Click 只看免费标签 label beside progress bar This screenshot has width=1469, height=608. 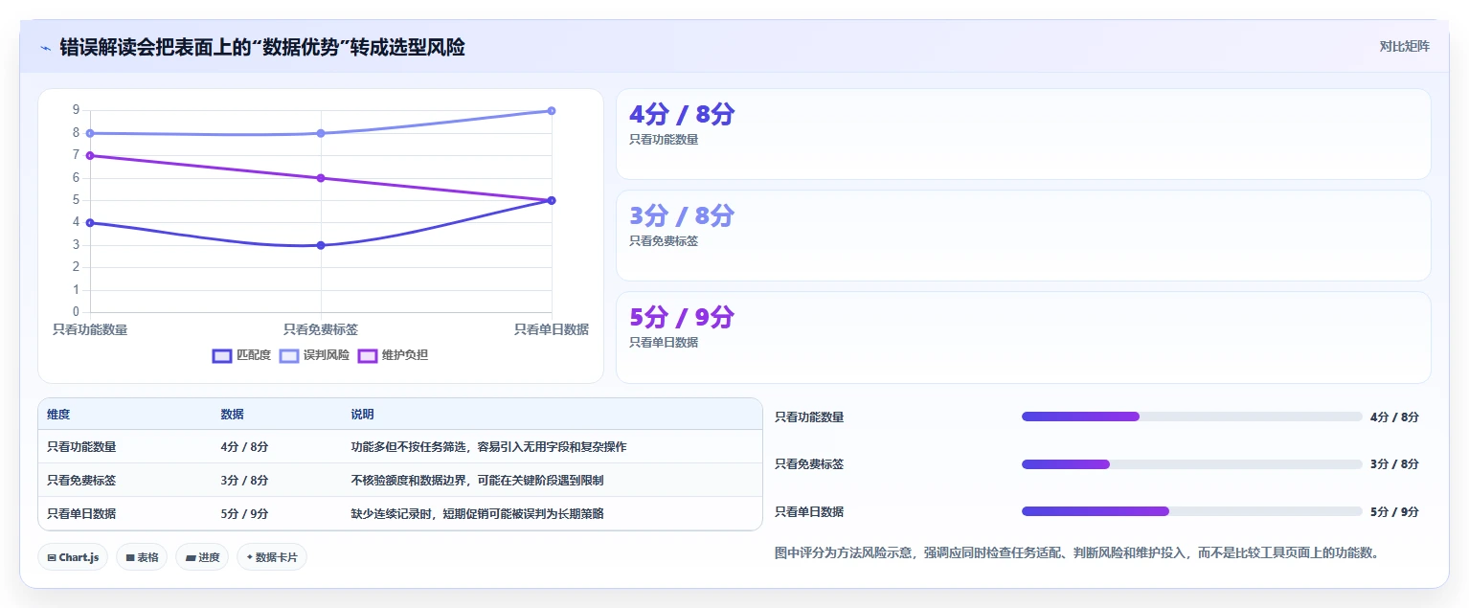pos(809,464)
